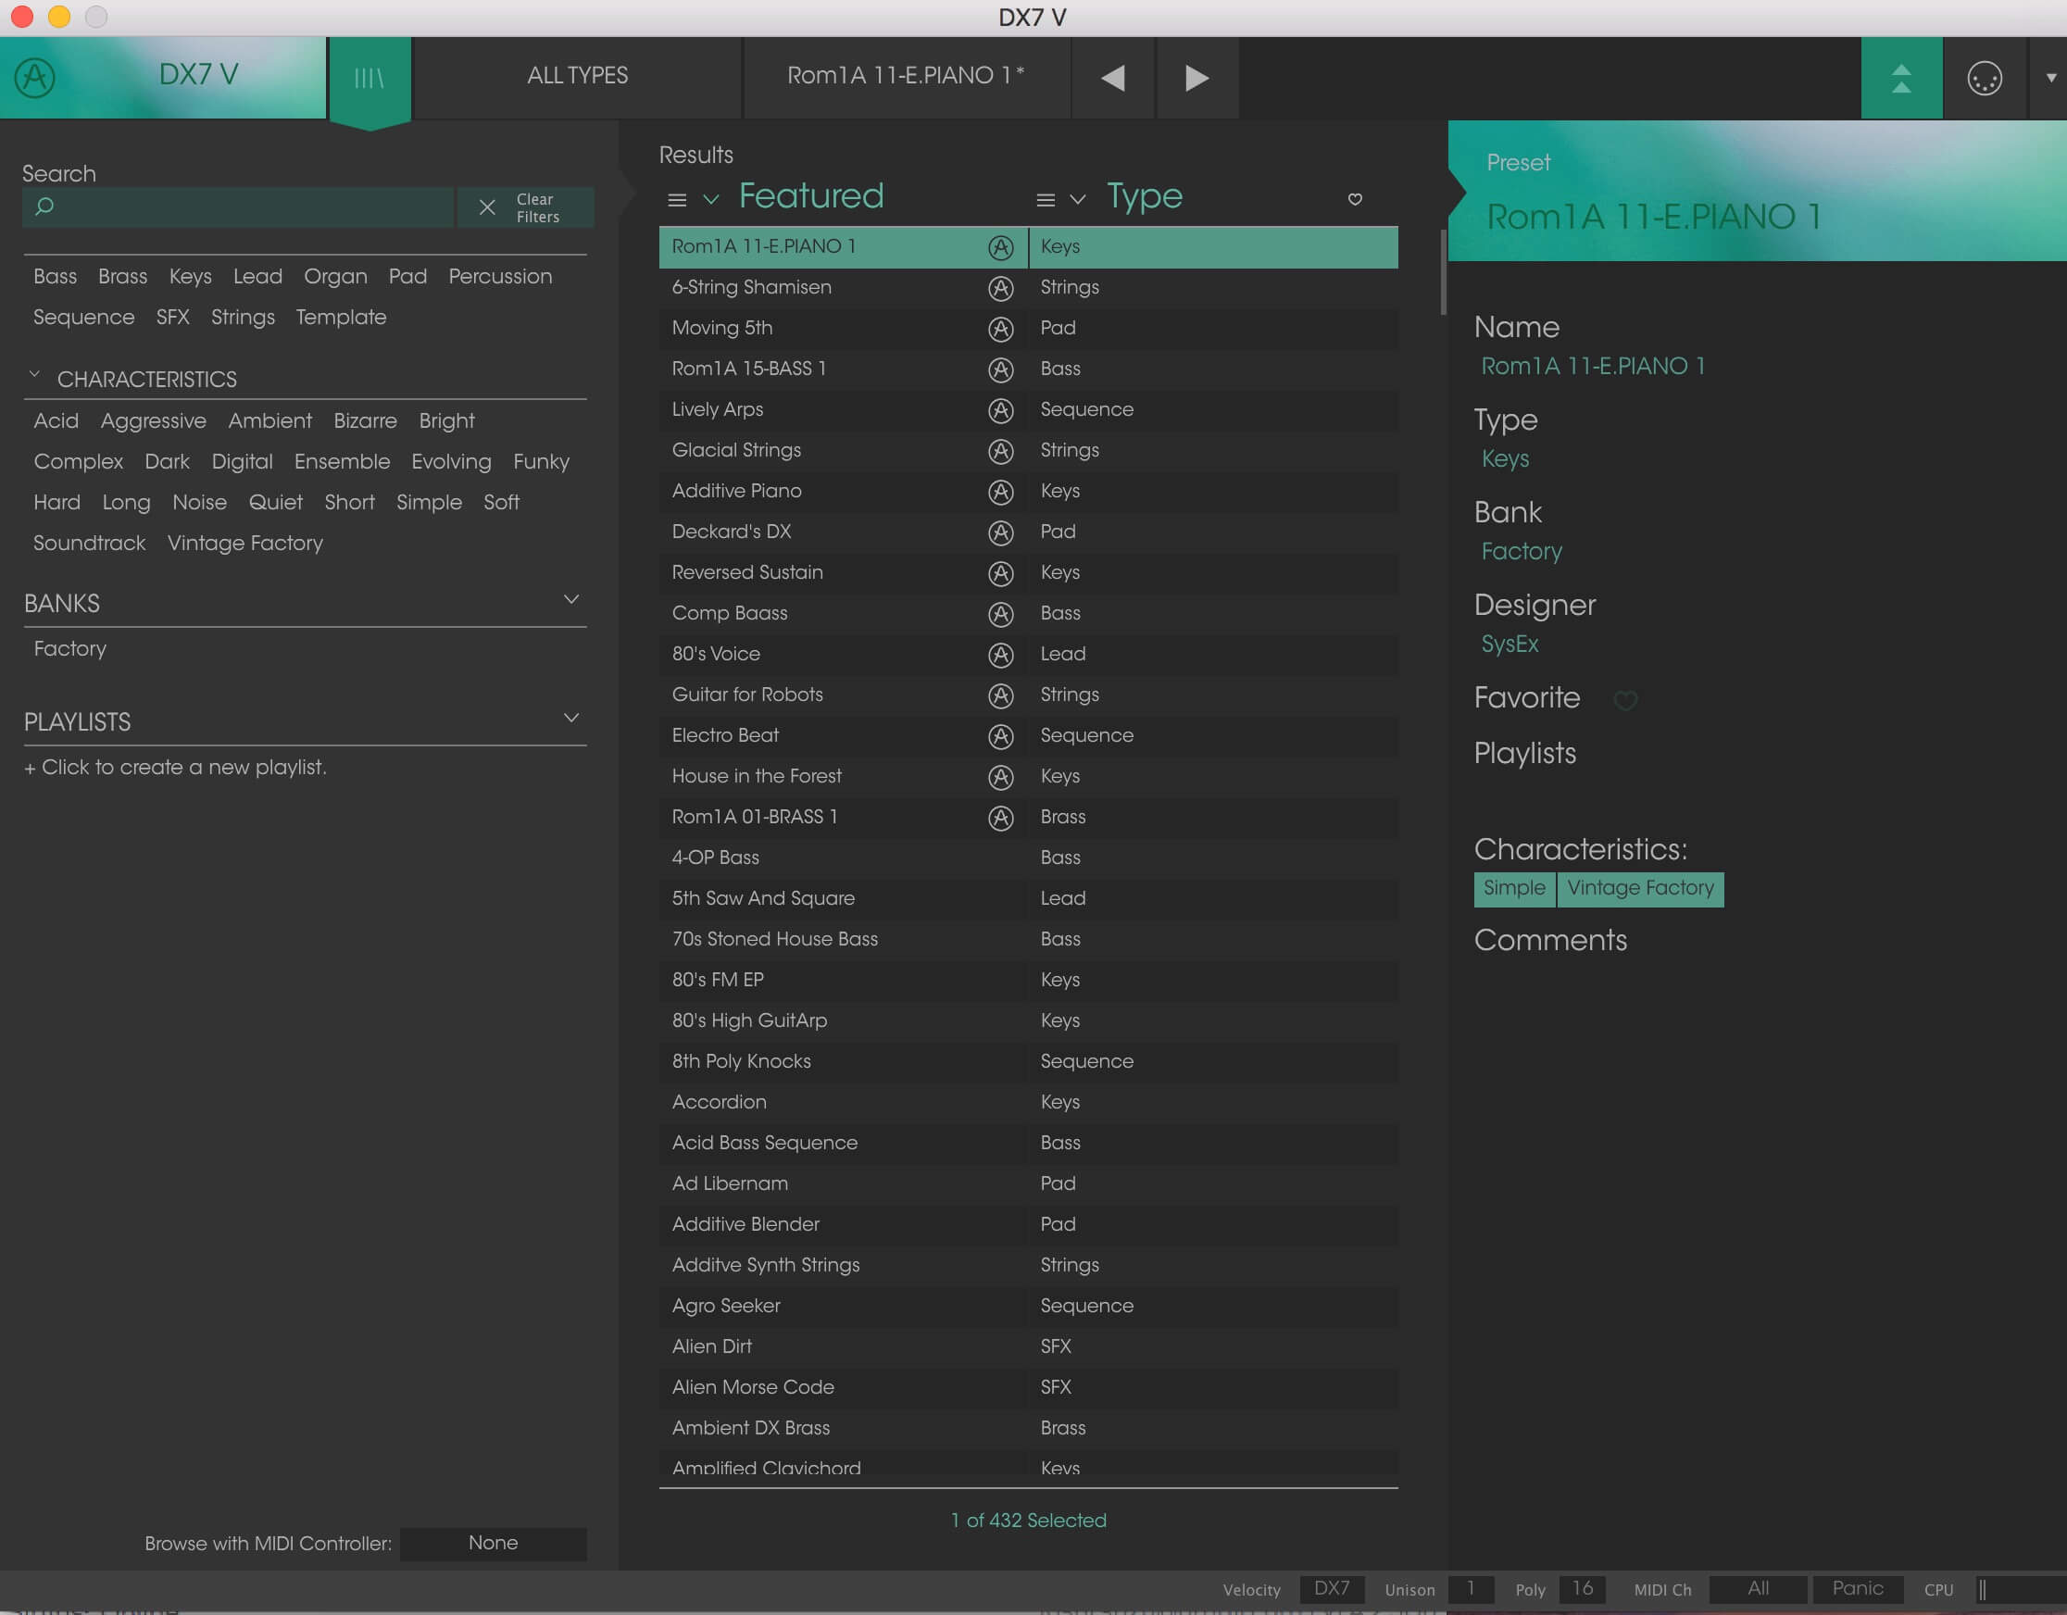Click Arturia badge on Moving 5th row

(x=1000, y=329)
